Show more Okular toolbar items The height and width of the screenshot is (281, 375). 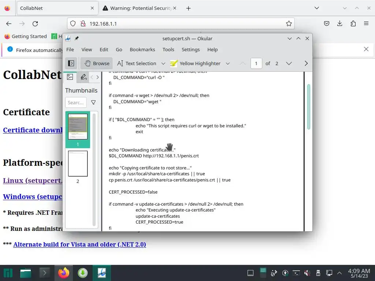pos(306,63)
